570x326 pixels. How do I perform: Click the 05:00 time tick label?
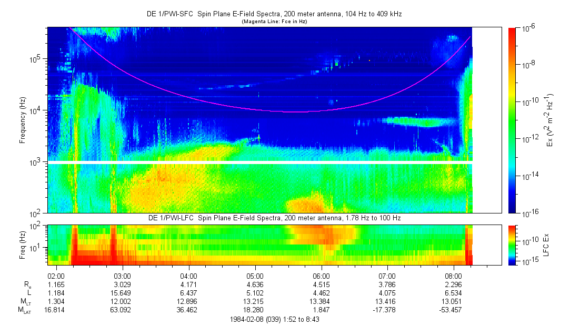(255, 277)
